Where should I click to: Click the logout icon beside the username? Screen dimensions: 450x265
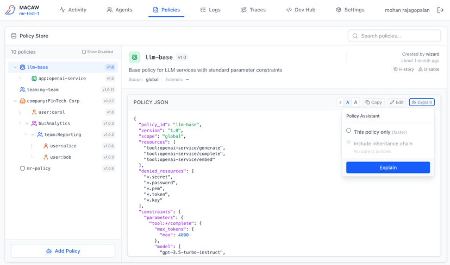coord(440,10)
